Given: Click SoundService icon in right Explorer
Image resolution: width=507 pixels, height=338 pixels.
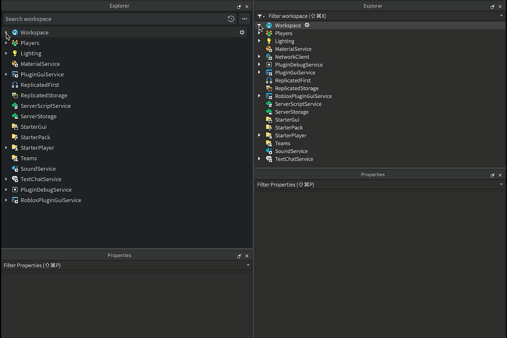Looking at the screenshot, I should (269, 151).
